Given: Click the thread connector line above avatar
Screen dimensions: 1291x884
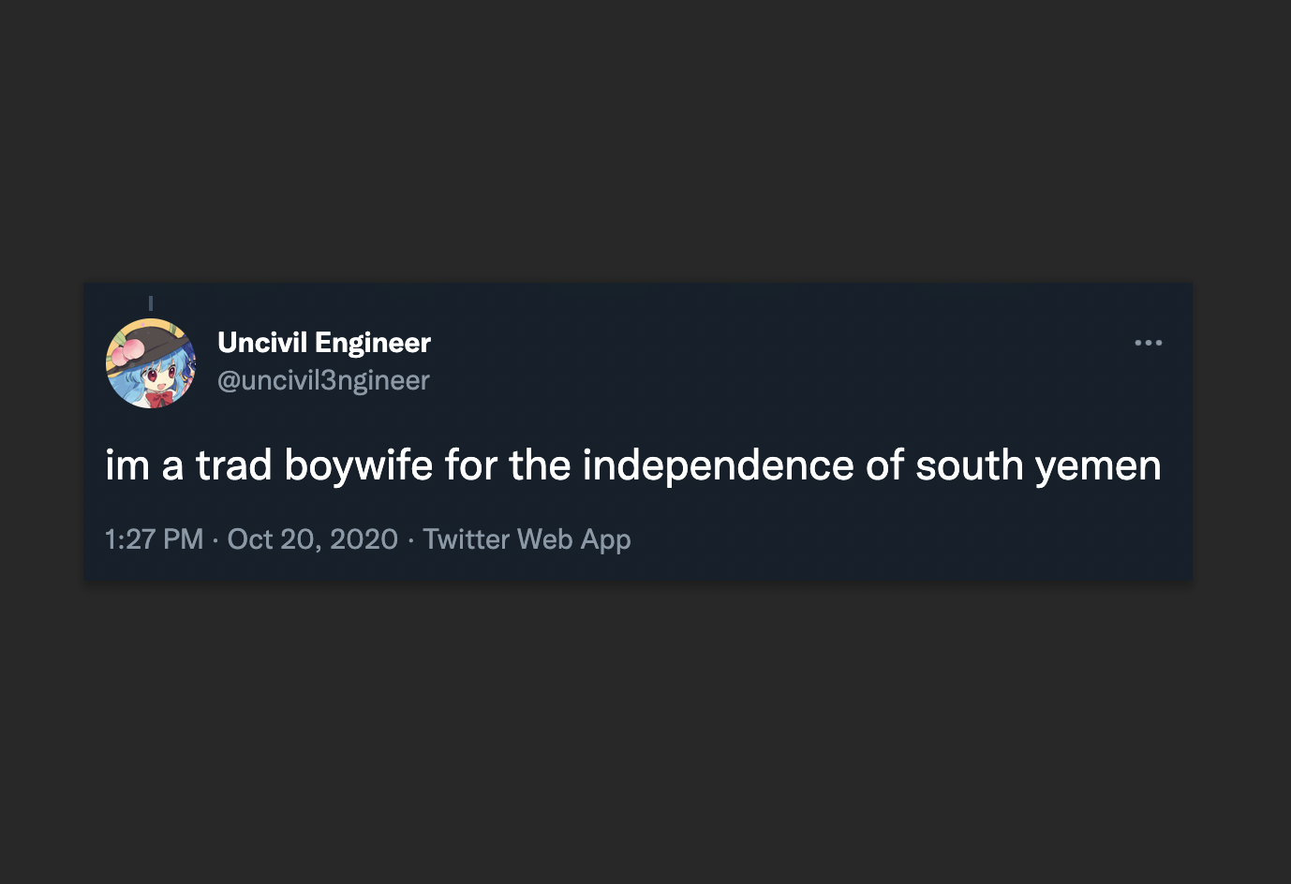Looking at the screenshot, I should (x=151, y=303).
